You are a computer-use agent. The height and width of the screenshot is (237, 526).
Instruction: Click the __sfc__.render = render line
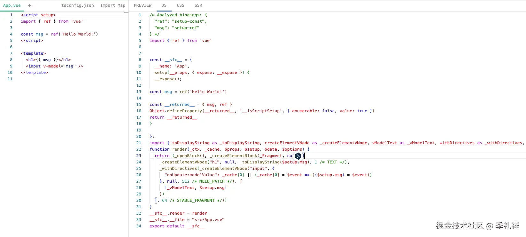pos(178,213)
